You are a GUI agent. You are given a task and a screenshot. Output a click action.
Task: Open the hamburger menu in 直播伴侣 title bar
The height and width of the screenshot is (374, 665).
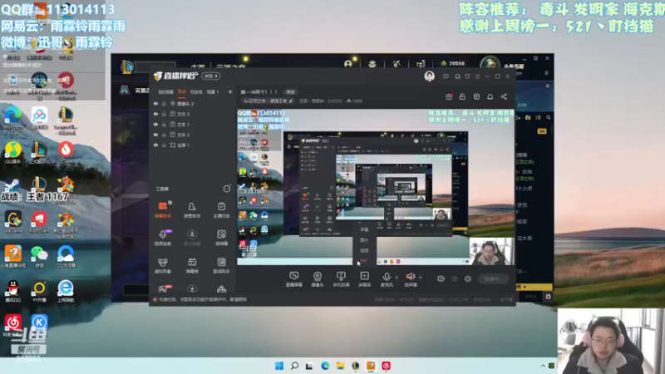[477, 76]
